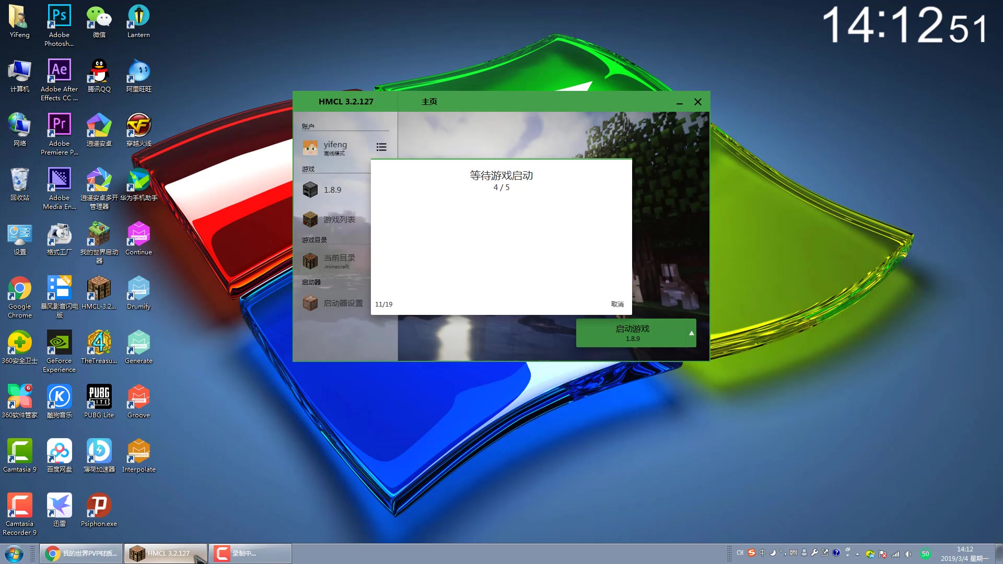The height and width of the screenshot is (564, 1003).
Task: Switch to Chrome 我的世界PVP taskbar window
Action: [81, 553]
